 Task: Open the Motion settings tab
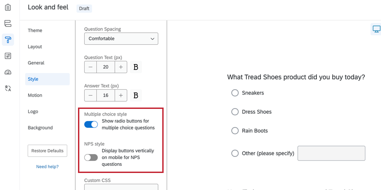tap(35, 95)
